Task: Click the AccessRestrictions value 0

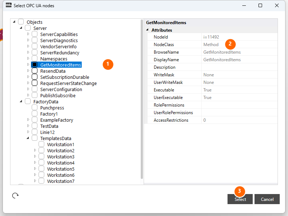Action: point(204,120)
